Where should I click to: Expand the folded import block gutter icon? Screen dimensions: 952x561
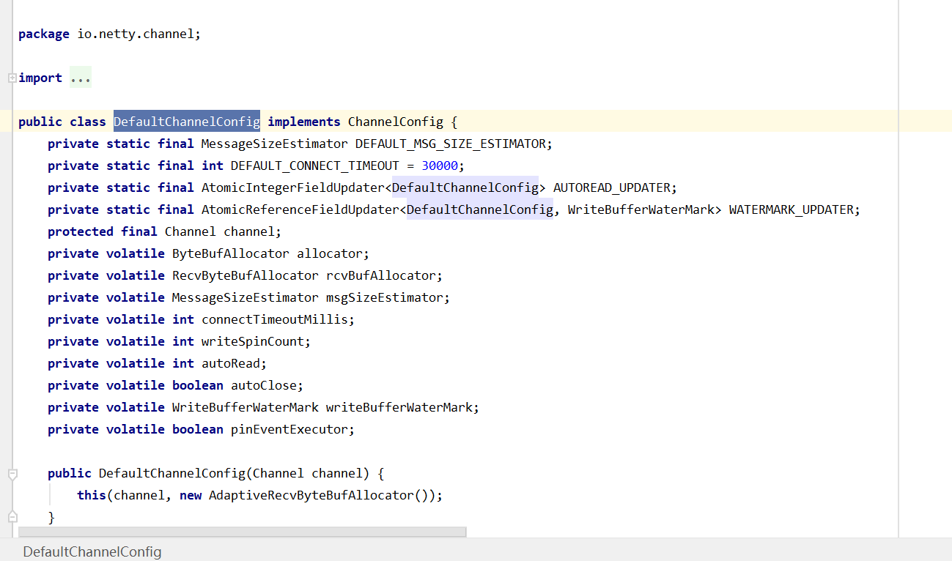12,78
